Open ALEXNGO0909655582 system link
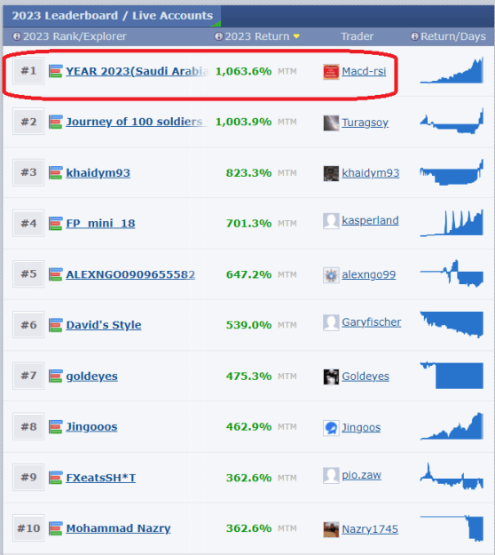The width and height of the screenshot is (495, 555). [130, 274]
